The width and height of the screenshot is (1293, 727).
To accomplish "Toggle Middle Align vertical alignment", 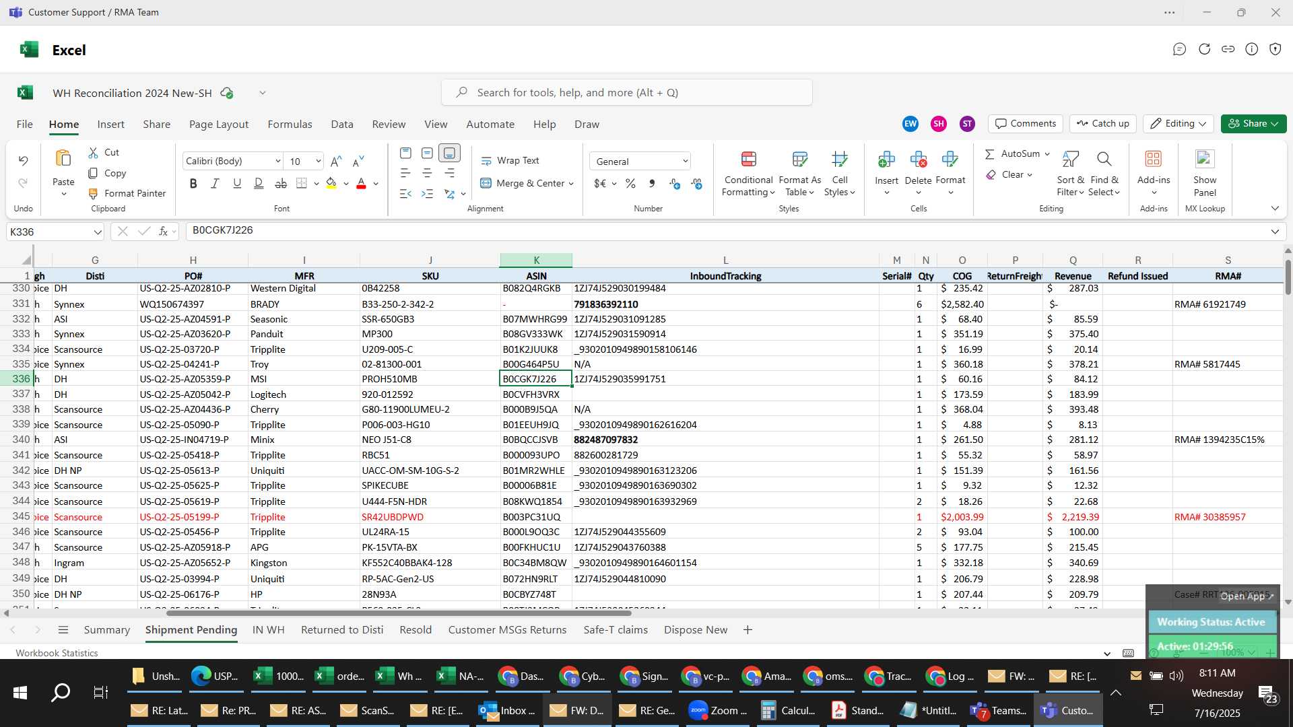I will 427,153.
